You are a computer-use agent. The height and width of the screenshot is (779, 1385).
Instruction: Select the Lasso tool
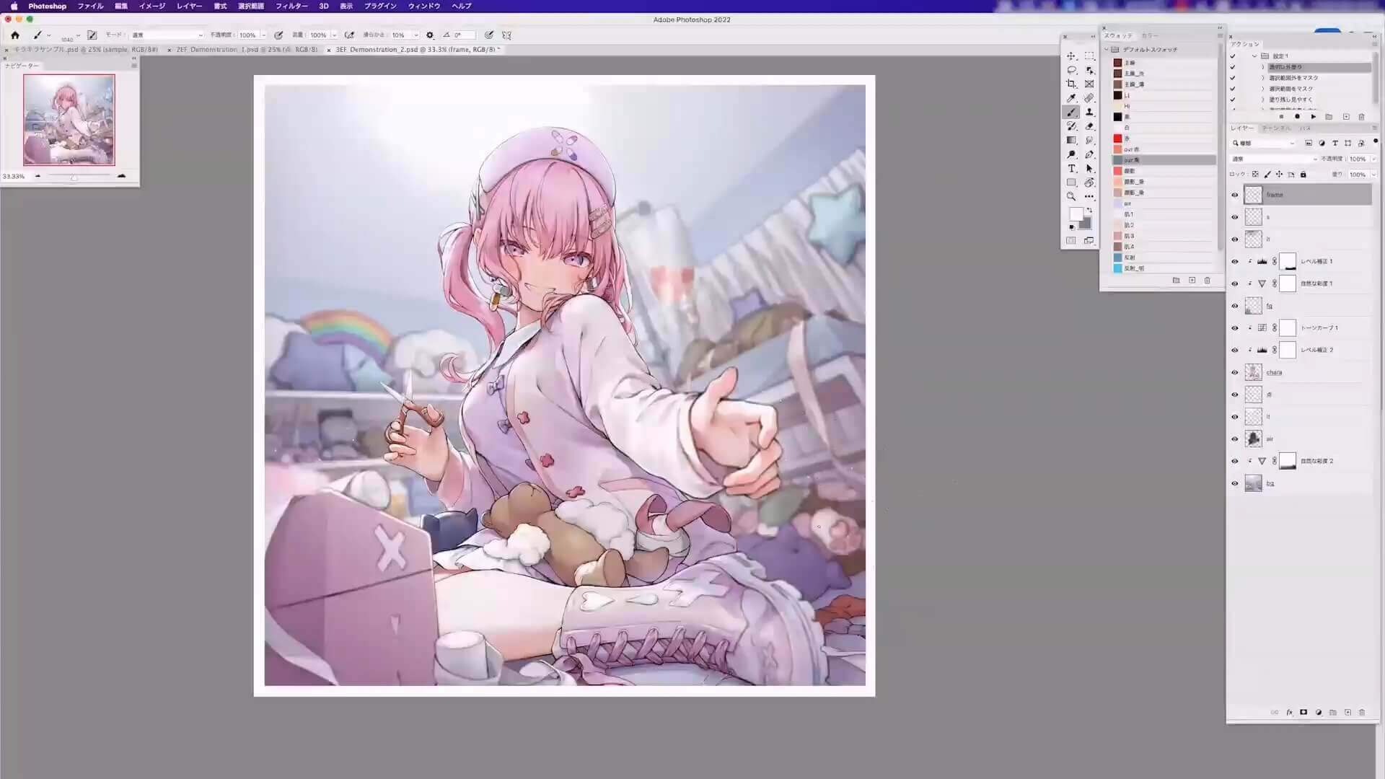pyautogui.click(x=1071, y=70)
